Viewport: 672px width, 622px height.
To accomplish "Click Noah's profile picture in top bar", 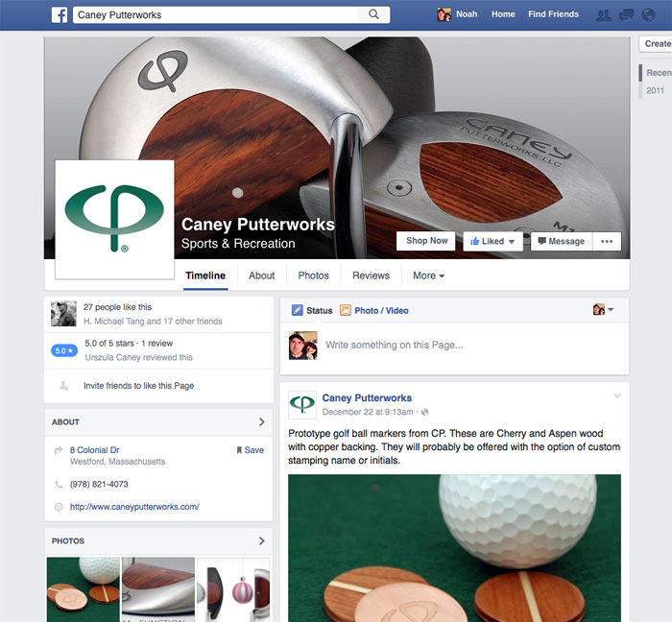I will coord(444,14).
